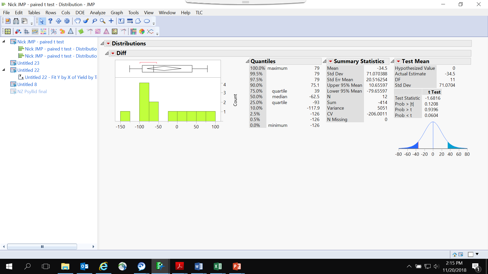
Task: Select the Magnifier zoom tool
Action: click(x=103, y=21)
